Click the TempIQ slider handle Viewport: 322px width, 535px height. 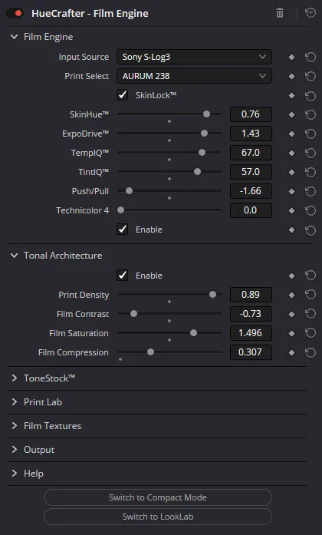tap(202, 153)
